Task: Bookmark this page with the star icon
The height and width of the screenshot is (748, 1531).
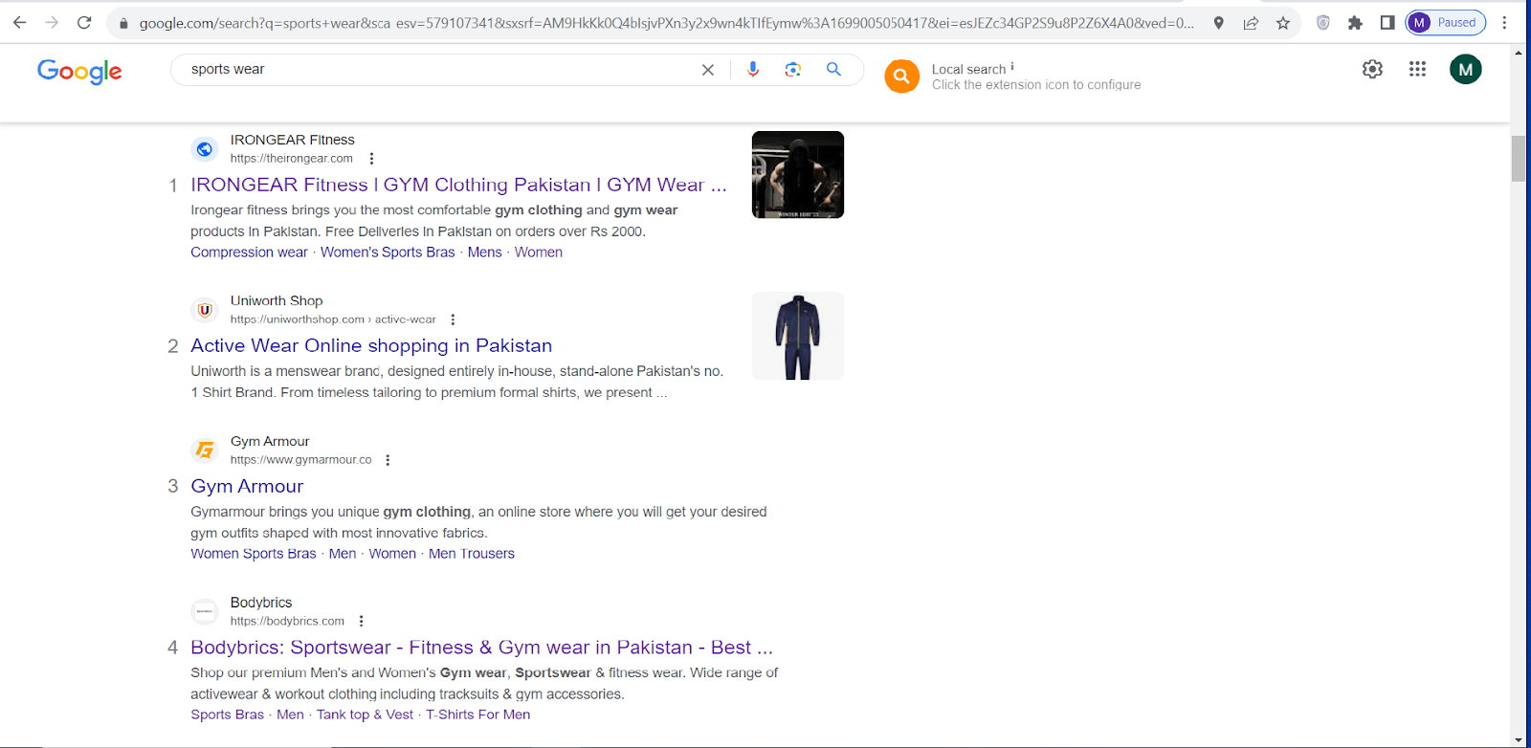Action: coord(1283,23)
